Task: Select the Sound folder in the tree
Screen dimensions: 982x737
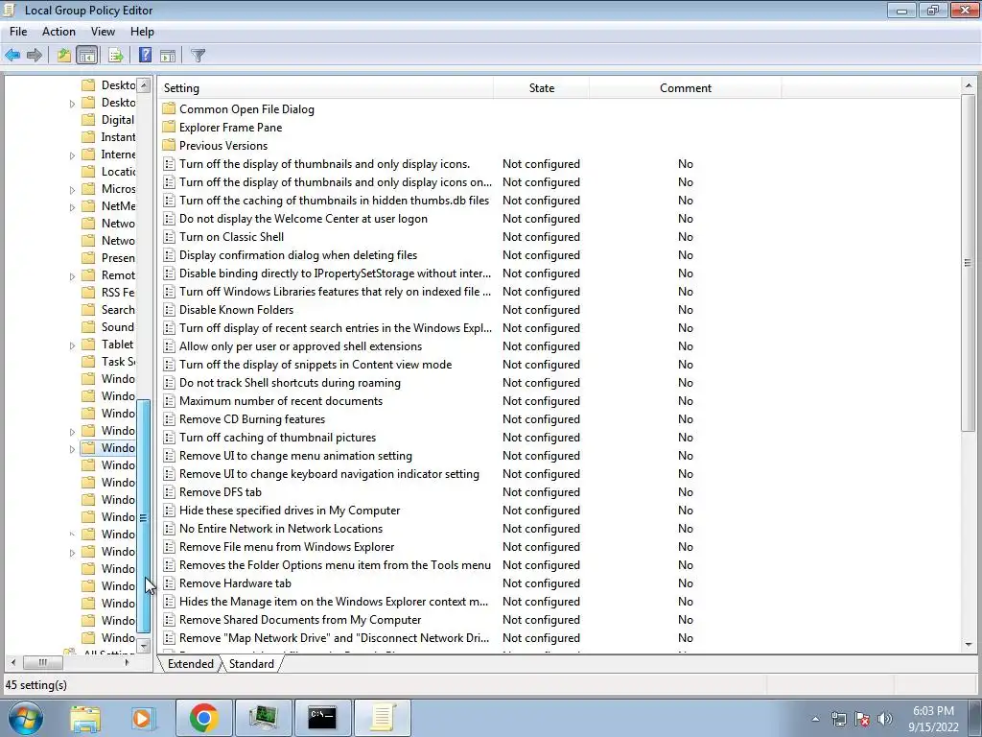Action: 108,327
